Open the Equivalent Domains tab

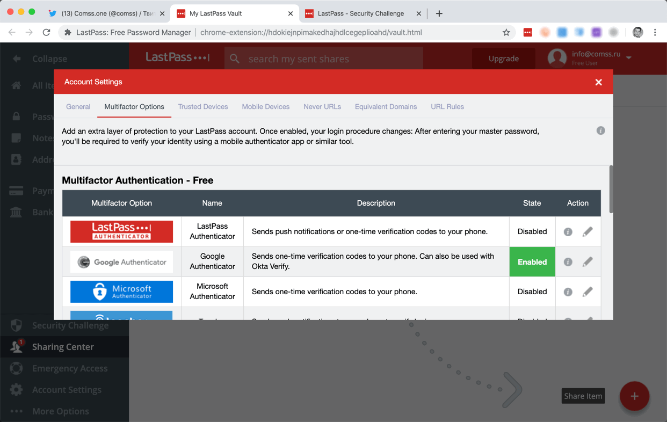(x=386, y=107)
